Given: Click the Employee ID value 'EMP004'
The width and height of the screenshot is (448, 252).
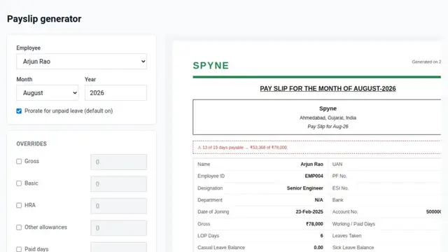Looking at the screenshot, I should coord(314,176).
